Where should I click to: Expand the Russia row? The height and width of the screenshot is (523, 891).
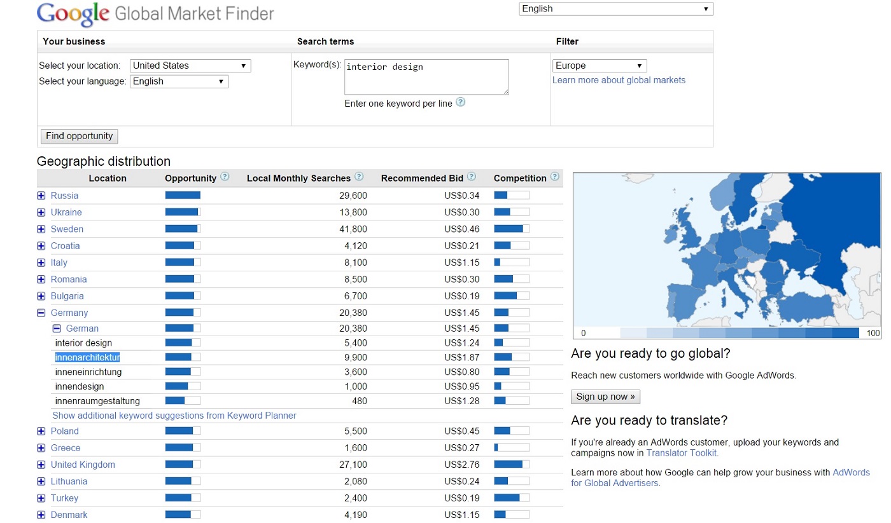tap(41, 196)
